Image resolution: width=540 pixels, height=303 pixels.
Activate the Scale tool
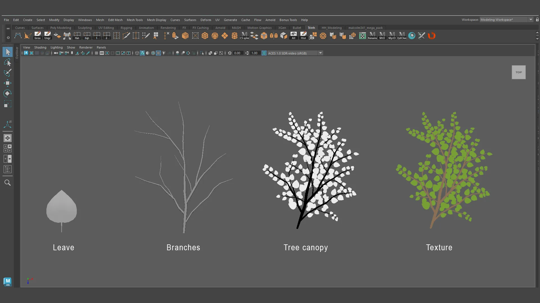coord(8,104)
